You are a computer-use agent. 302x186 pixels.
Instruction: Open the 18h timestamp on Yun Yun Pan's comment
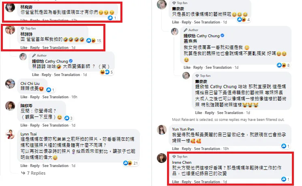point(226,148)
